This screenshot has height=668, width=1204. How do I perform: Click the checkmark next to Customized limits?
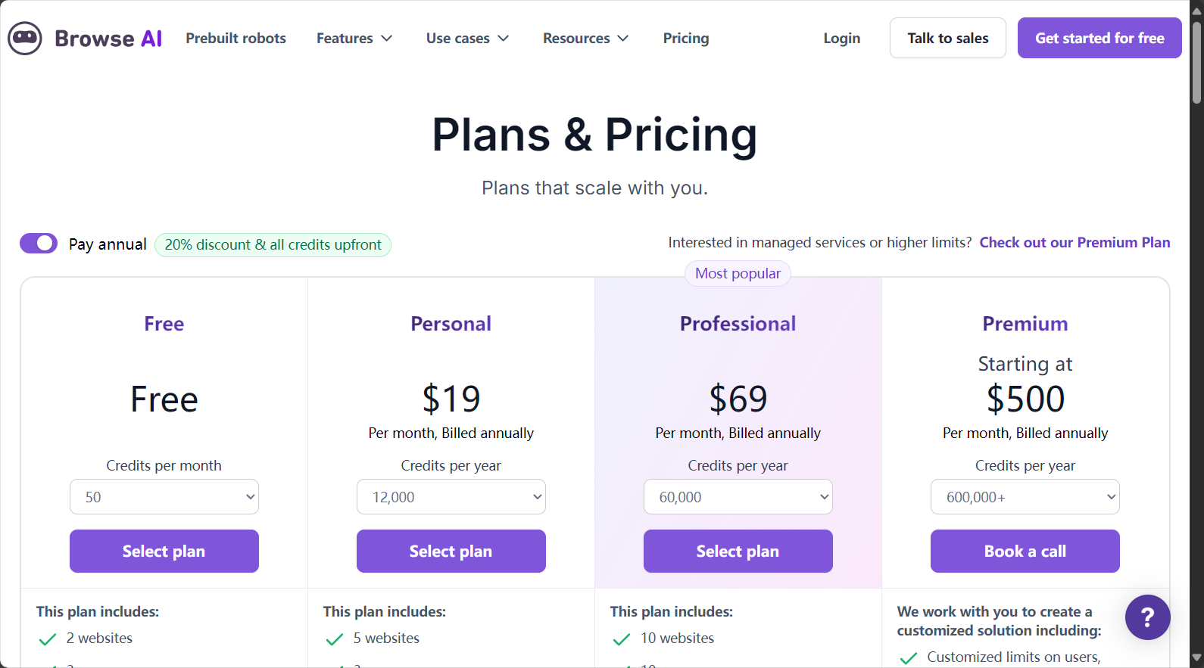pos(909,658)
